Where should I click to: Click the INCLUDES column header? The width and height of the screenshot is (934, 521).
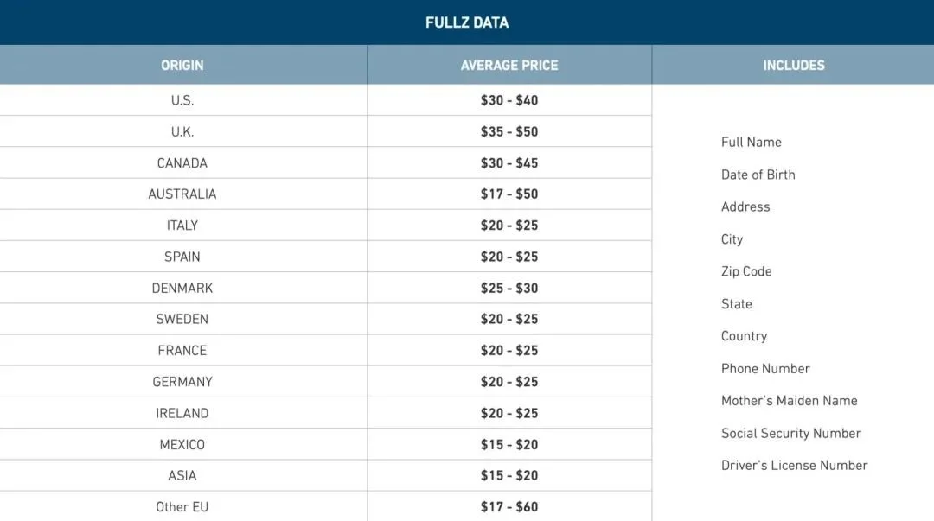click(793, 65)
